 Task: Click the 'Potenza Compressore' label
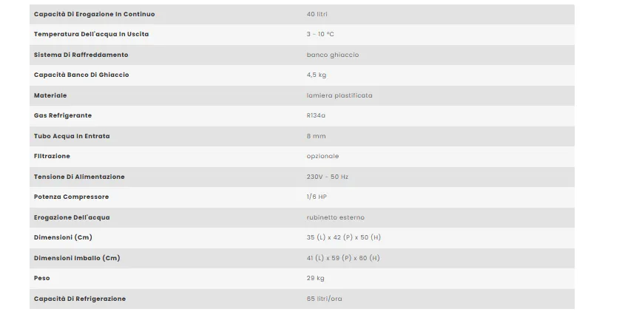[x=71, y=197]
